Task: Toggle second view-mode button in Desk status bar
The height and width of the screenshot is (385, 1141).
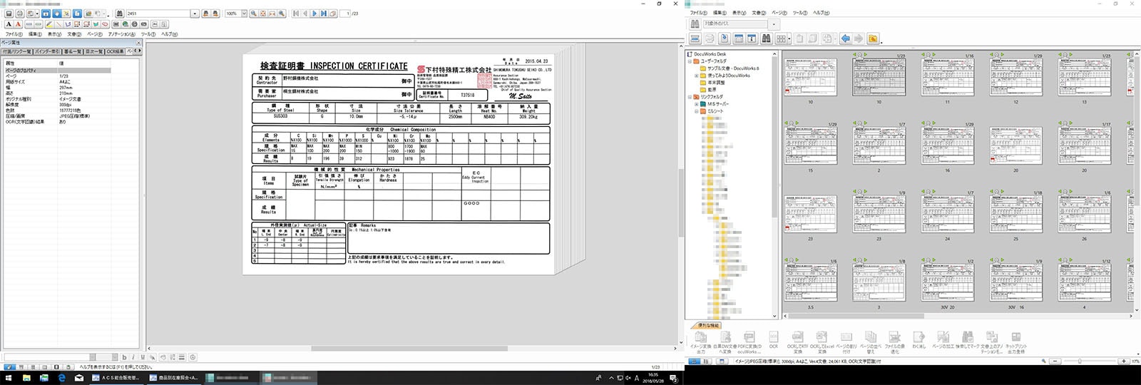Action: (706, 361)
